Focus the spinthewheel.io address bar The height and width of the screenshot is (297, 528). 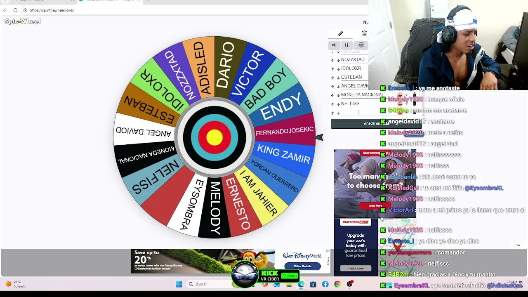[x=194, y=10]
